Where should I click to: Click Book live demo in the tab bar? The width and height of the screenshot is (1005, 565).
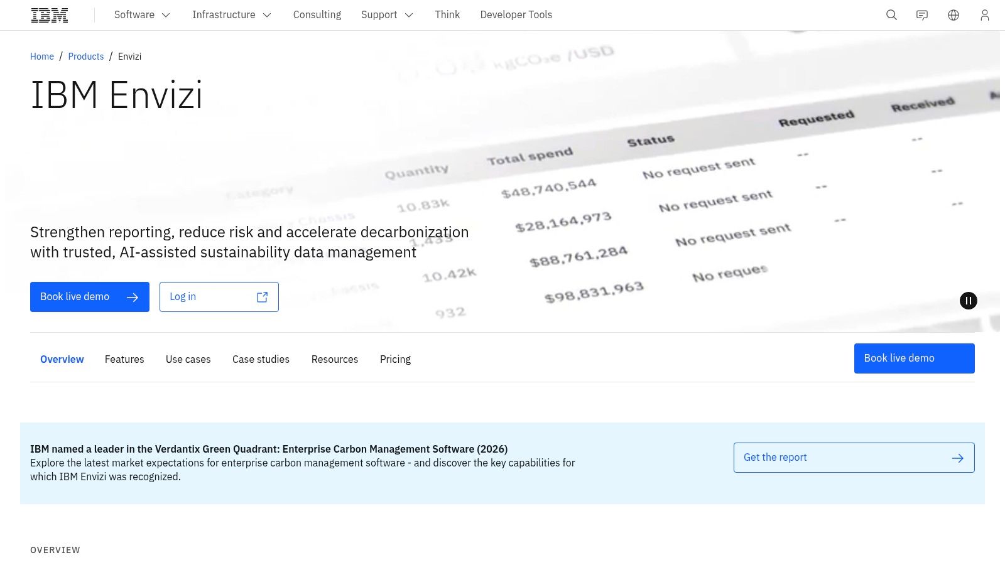[x=915, y=358]
